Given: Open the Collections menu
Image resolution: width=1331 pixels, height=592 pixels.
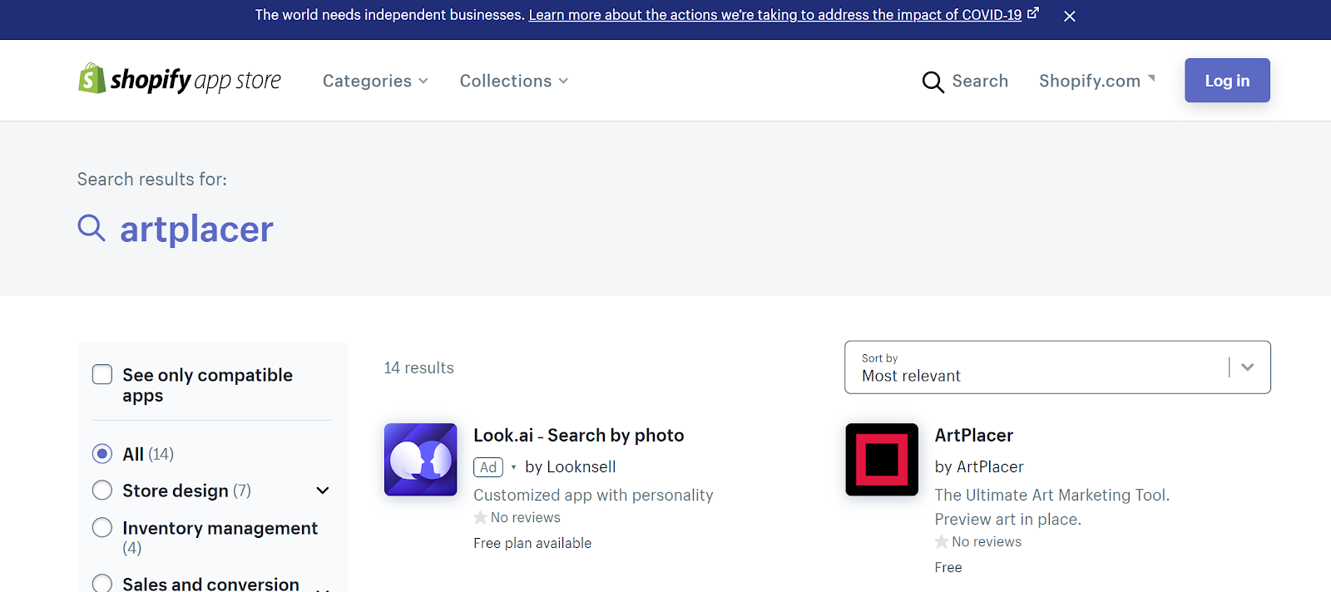Looking at the screenshot, I should coord(514,81).
